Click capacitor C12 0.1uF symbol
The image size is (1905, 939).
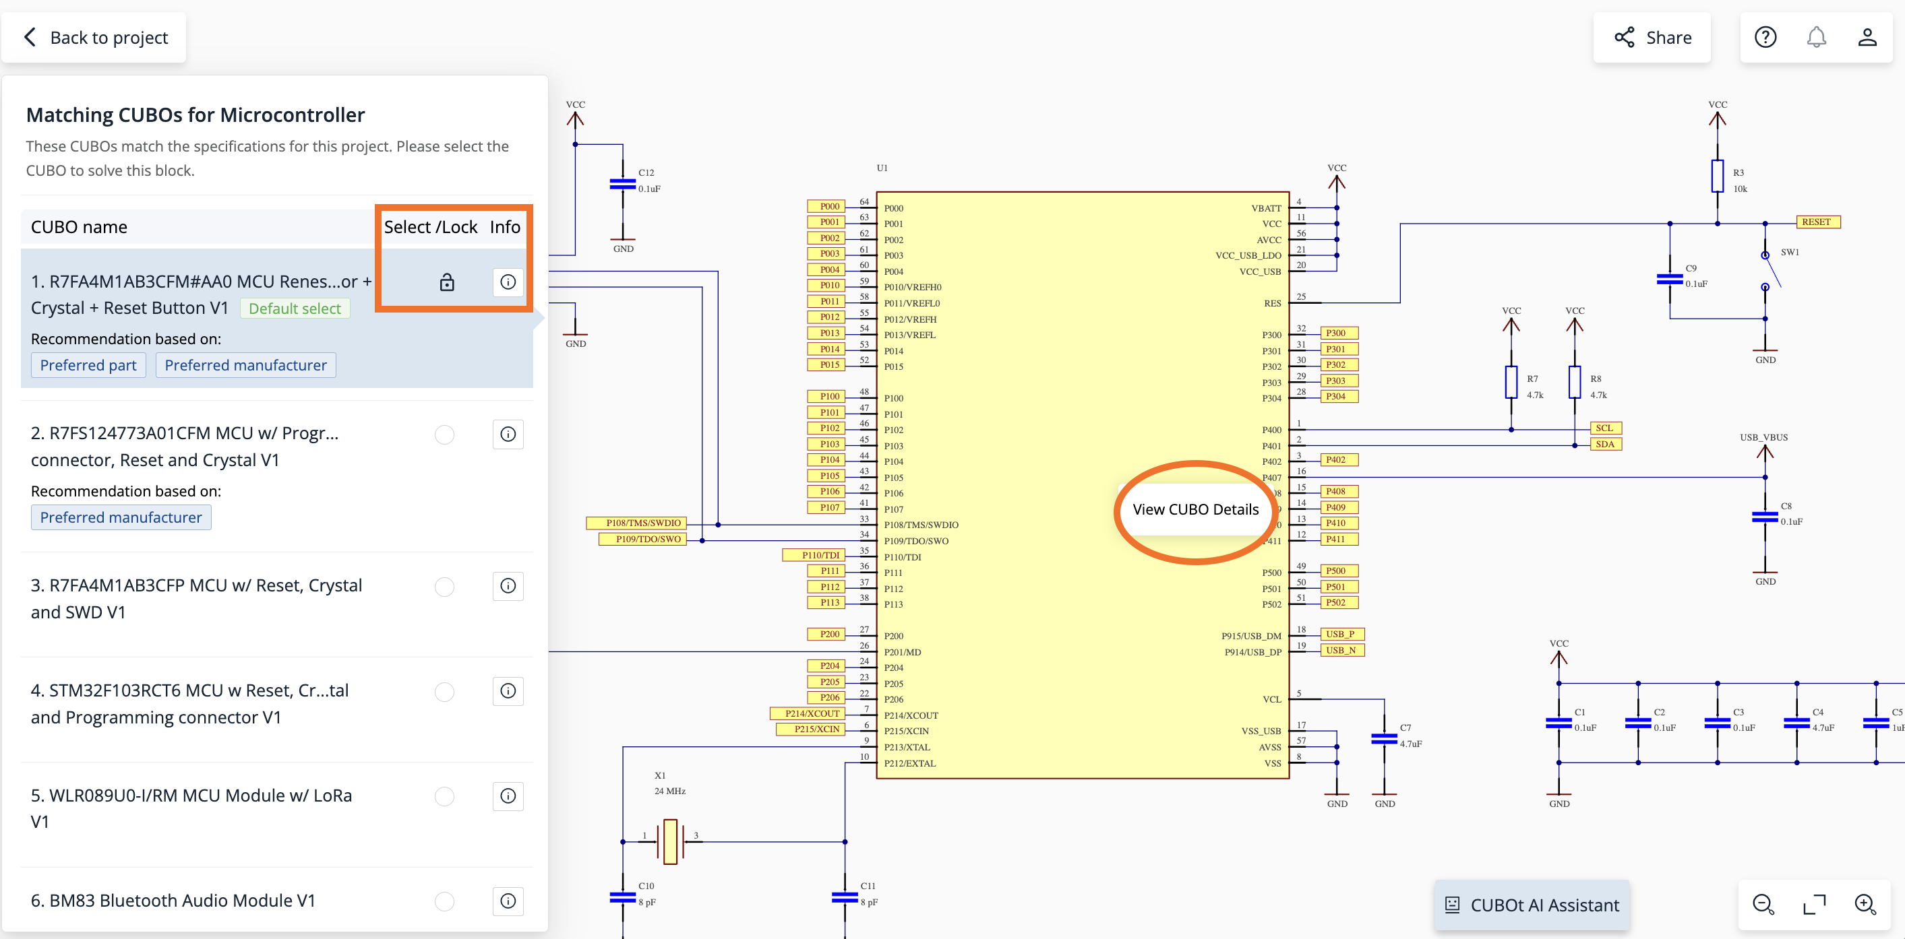[x=623, y=184]
